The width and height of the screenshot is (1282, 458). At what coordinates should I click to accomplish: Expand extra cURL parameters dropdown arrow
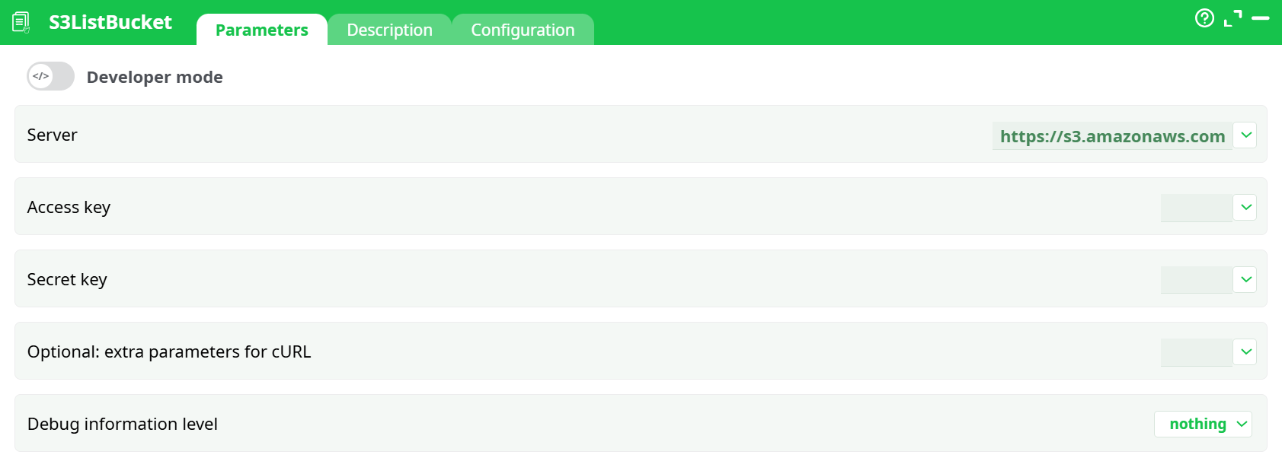(x=1245, y=351)
